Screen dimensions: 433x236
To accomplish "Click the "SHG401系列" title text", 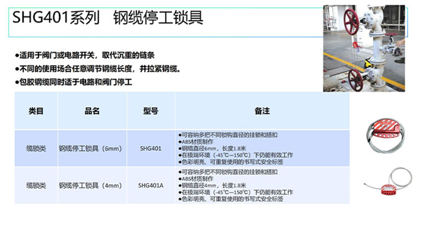I will (x=55, y=18).
